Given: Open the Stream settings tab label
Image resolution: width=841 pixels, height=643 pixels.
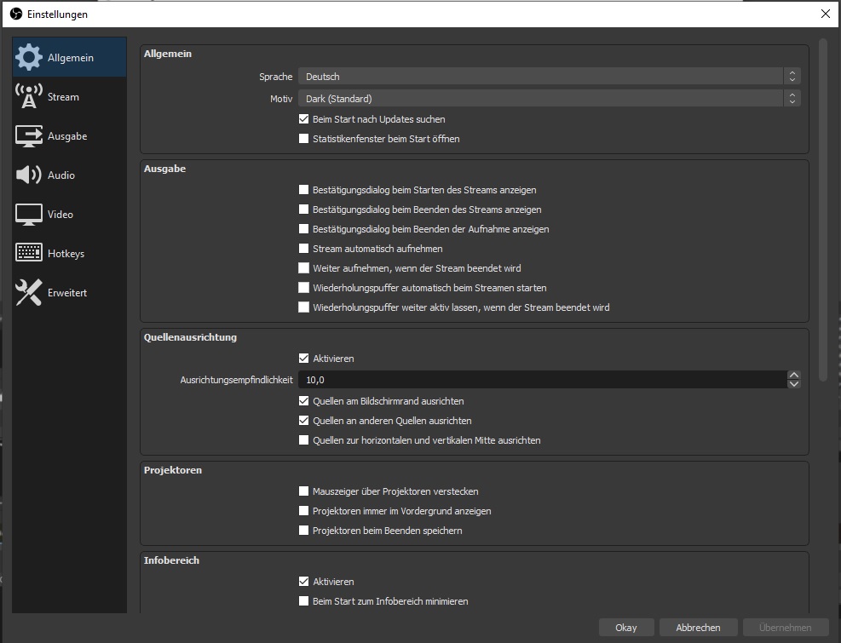Looking at the screenshot, I should [x=63, y=97].
